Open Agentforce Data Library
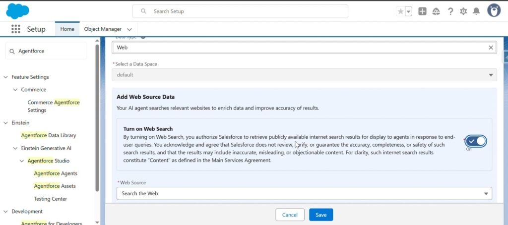The width and height of the screenshot is (508, 225). [49, 135]
